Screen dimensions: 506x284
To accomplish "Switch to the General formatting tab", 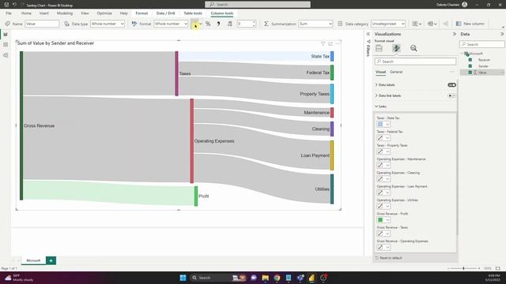I will click(396, 72).
